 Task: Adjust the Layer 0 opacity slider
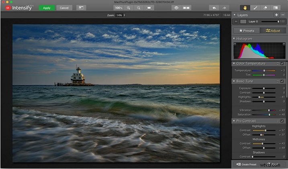tap(270, 22)
